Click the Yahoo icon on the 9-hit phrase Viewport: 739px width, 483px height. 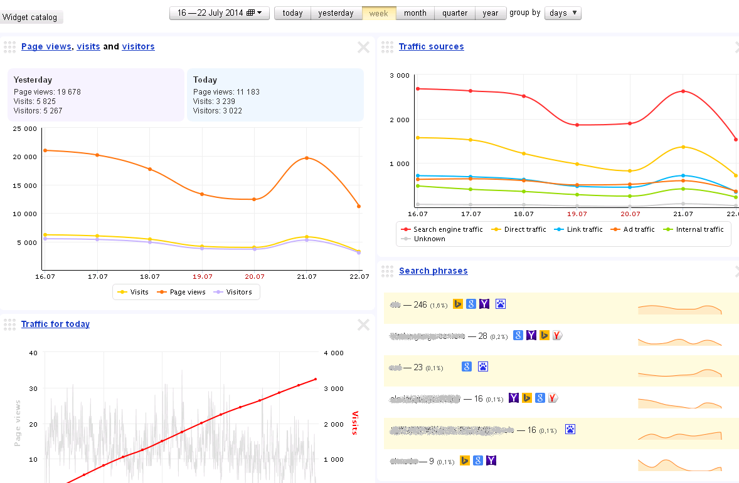492,460
